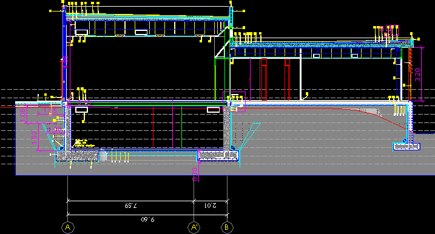Click the 2.01 dimension text
Viewport: 435px width, 234px height.
(211, 206)
